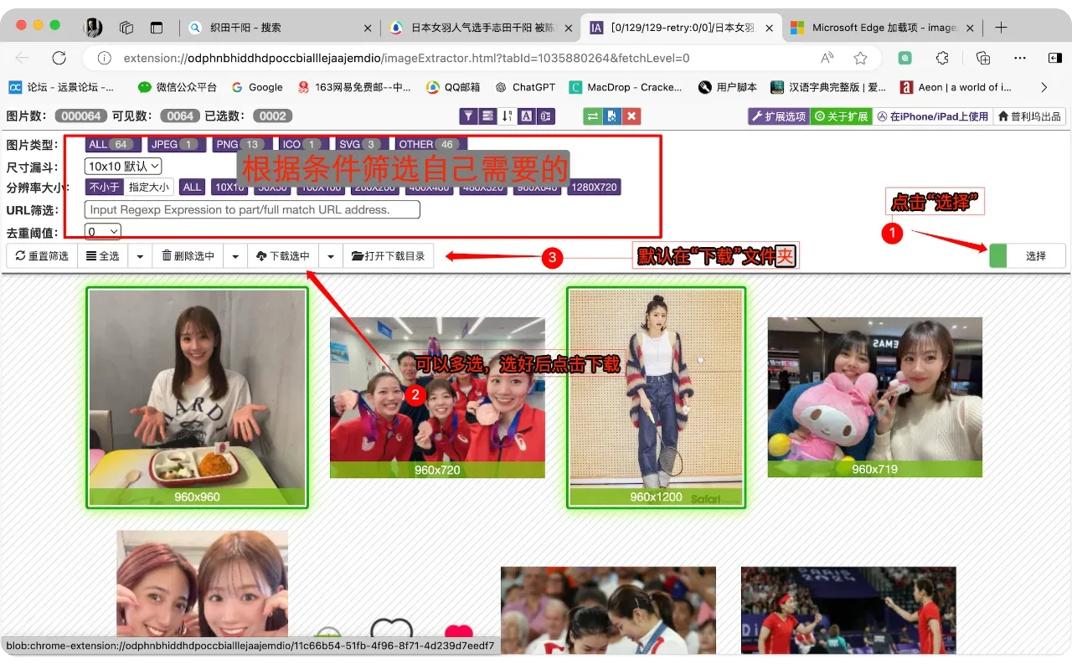1072x664 pixels.
Task: Add this page to favorites with the star
Action: 860,58
